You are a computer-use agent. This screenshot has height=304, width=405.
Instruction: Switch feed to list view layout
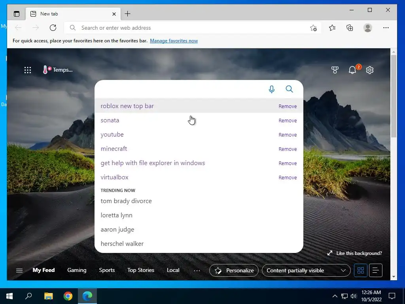(x=376, y=270)
